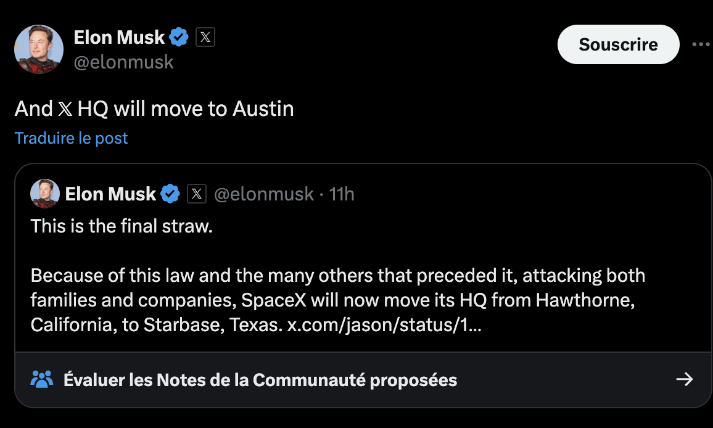Click the X affiliation badge in quoted post
Viewport: 713px width, 428px height.
click(x=196, y=194)
